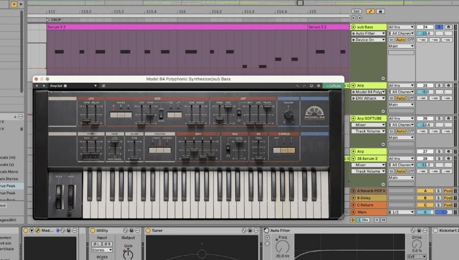Open the Model 84 preset browser icon
Screen dimensions: 459x260
pyautogui.click(x=104, y=86)
